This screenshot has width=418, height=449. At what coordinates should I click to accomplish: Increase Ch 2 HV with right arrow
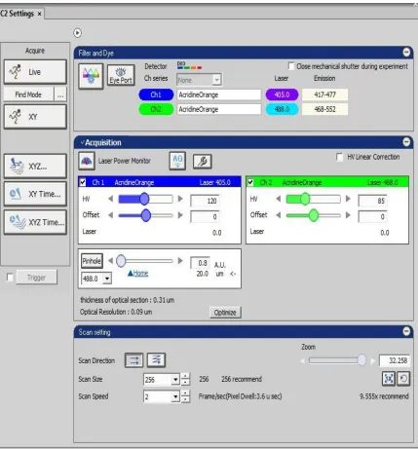(x=348, y=199)
